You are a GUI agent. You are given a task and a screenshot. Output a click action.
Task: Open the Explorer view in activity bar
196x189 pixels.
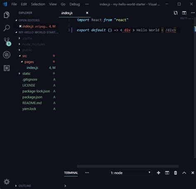coord(7,15)
